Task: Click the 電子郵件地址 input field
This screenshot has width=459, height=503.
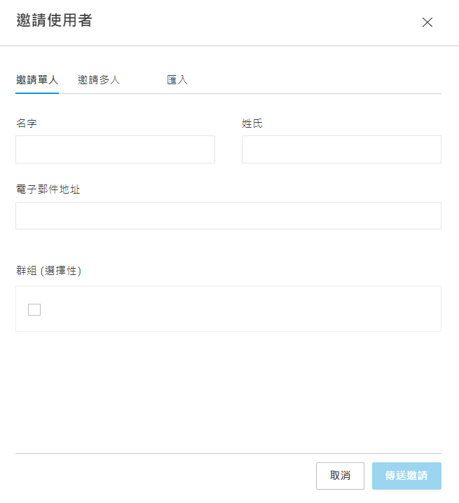Action: pyautogui.click(x=228, y=216)
